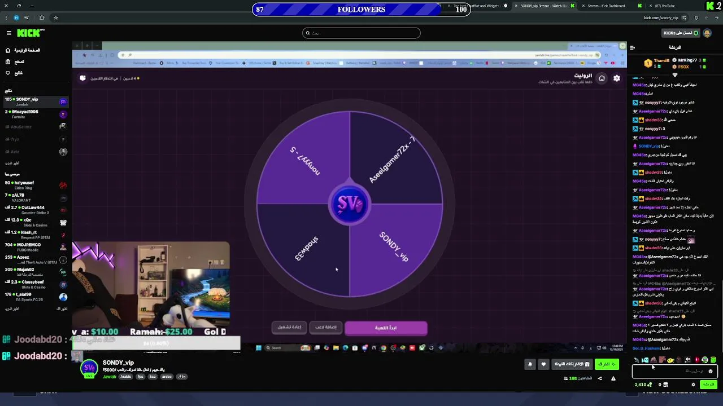Toggle the notification bell button
Screen dimensions: 723x406
pos(530,364)
